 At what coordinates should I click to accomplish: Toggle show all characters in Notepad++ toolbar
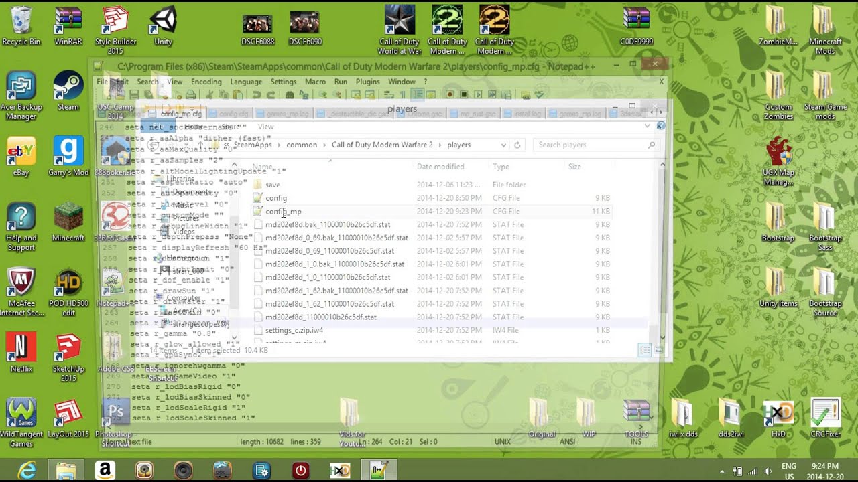click(x=404, y=95)
